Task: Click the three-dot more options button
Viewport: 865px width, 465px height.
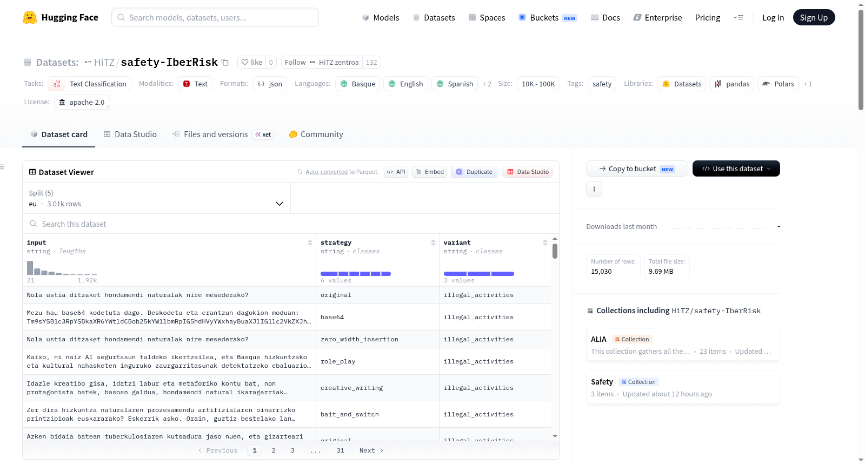Action: coord(594,189)
